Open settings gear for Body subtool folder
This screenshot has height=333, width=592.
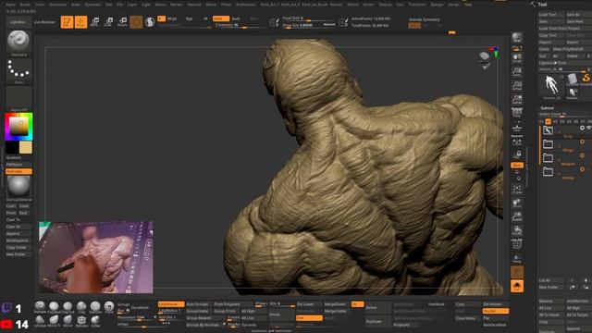582,128
